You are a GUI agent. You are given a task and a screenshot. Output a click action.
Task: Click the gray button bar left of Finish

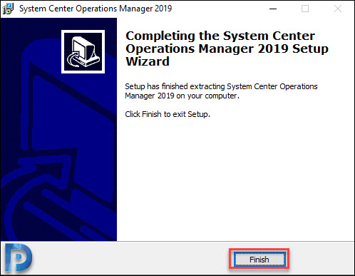pyautogui.click(x=130, y=259)
